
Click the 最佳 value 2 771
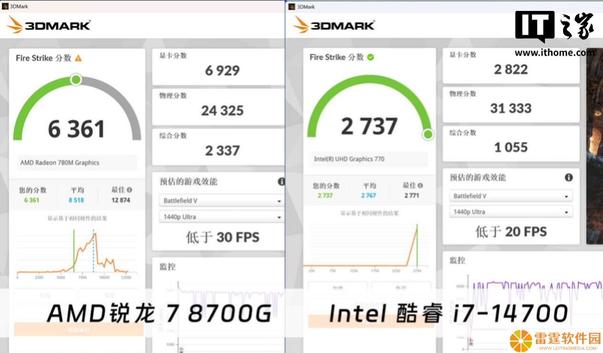click(x=412, y=196)
